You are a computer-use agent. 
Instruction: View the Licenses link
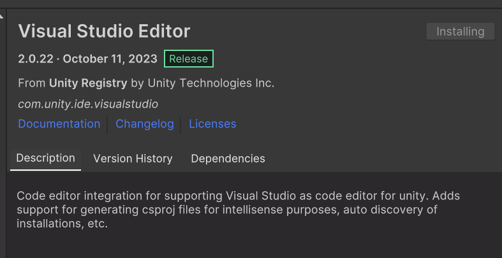[212, 124]
